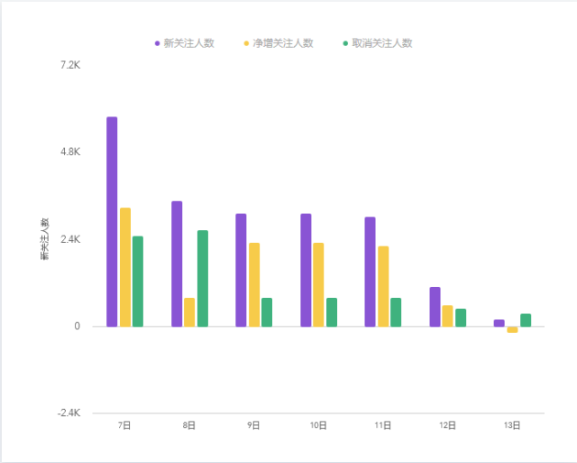This screenshot has width=577, height=463.
Task: Select the purple bar for 8日
Action: coord(177,264)
